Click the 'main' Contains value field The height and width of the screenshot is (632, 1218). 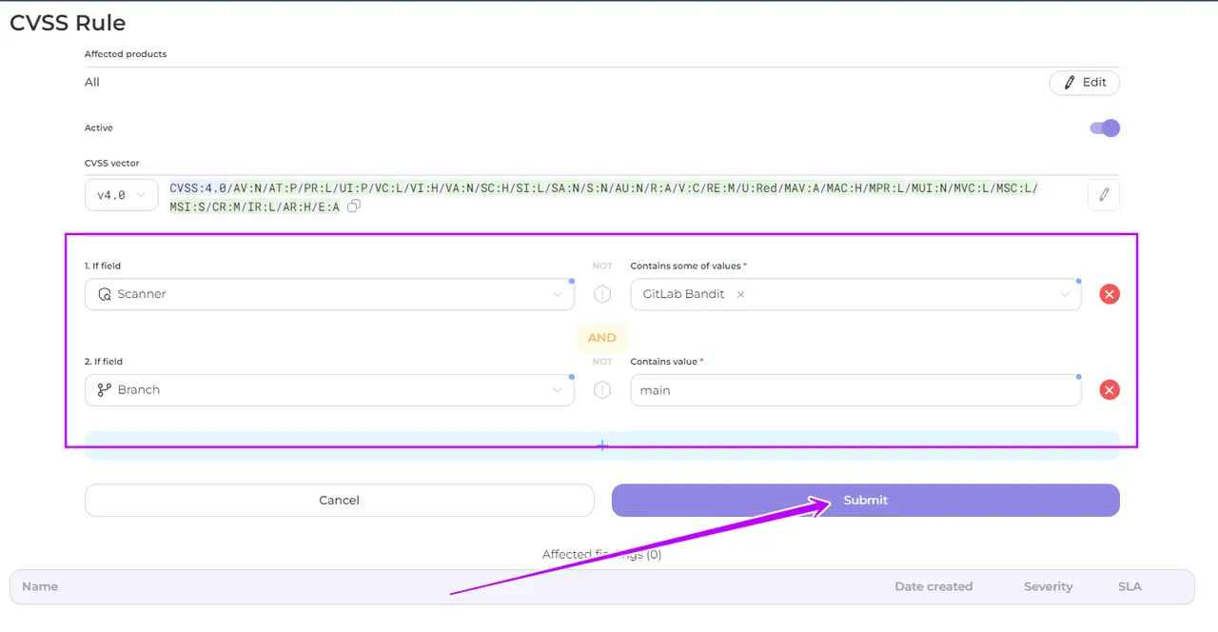[855, 390]
